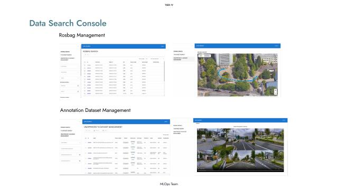Zoom in on the satellite map
This screenshot has width=338, height=190.
click(276, 90)
